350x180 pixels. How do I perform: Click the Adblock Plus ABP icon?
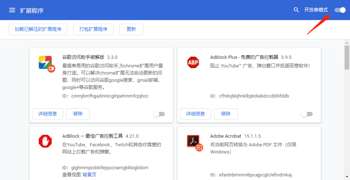click(193, 62)
